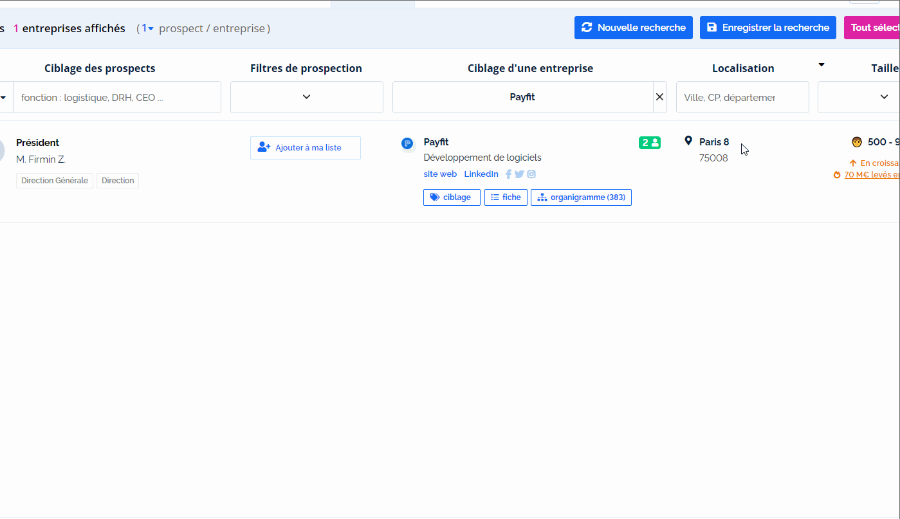Open Payfit's Facebook page icon
Viewport: 900px width, 519px height.
click(x=508, y=174)
